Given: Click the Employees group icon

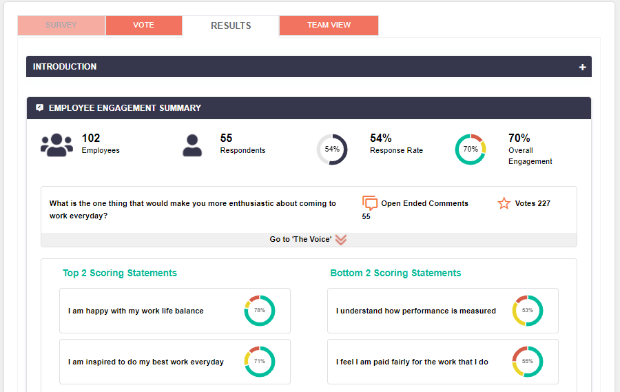Looking at the screenshot, I should (x=56, y=145).
